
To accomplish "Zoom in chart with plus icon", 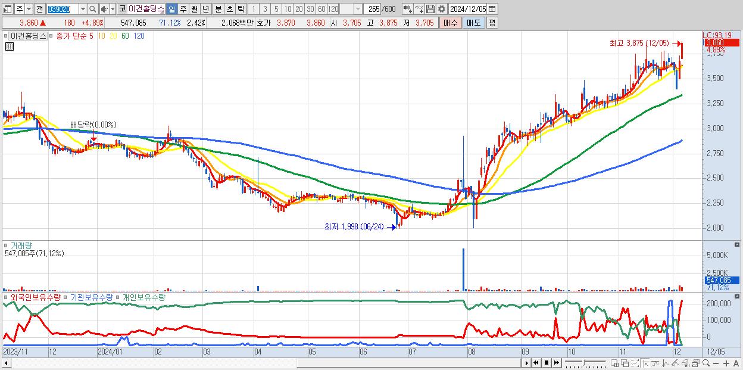I will coord(726,363).
